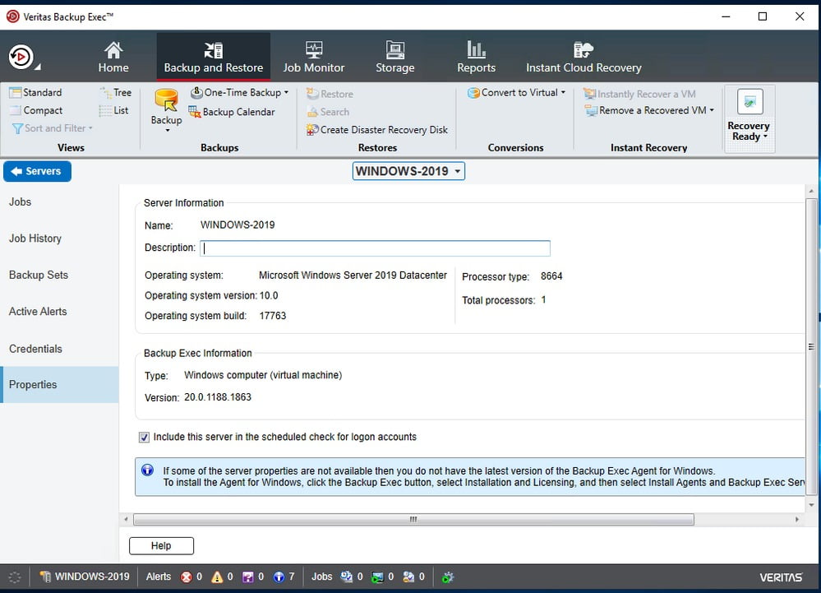This screenshot has width=821, height=593.
Task: Create Disaster Recovery Disk
Action: [x=377, y=129]
